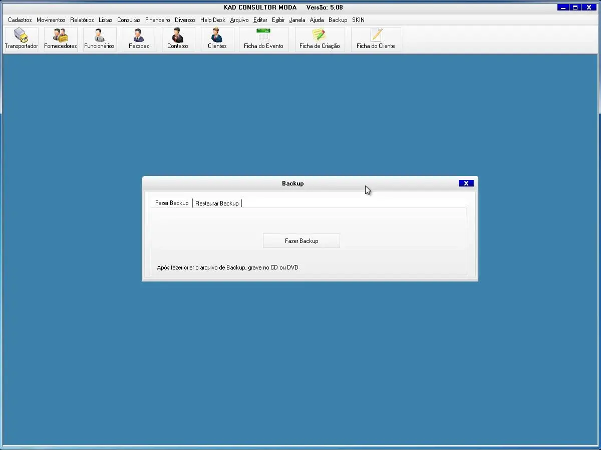Screen dimensions: 601x450
Task: Close the Backup dialog
Action: (x=466, y=183)
